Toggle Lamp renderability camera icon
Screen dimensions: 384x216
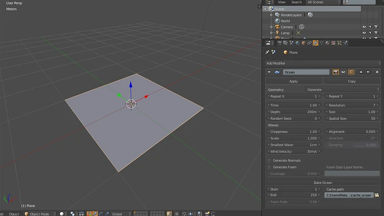click(x=376, y=33)
